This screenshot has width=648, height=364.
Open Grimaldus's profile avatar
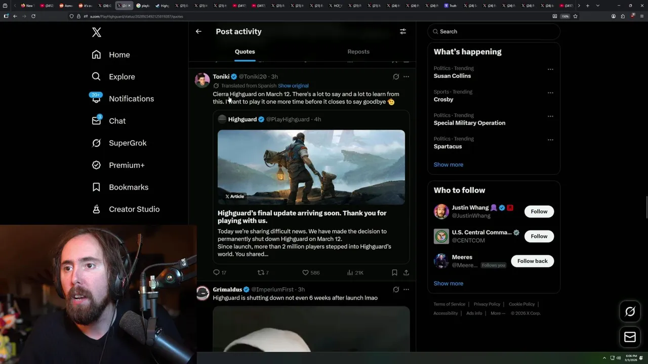pos(202,293)
